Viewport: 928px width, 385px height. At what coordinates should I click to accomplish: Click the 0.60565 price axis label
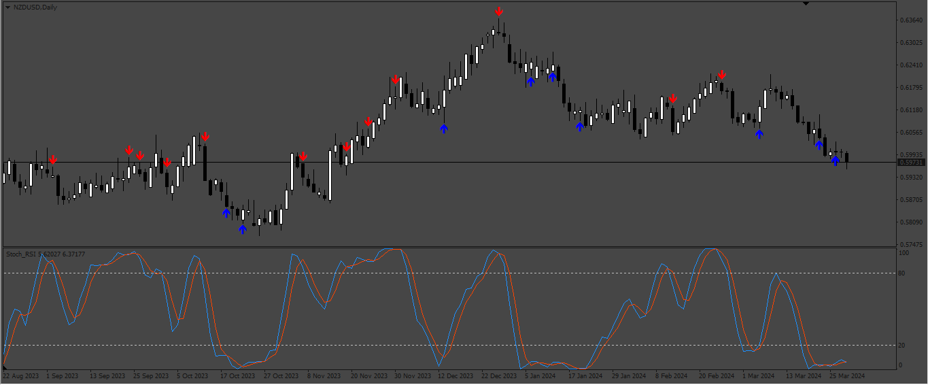click(x=911, y=132)
